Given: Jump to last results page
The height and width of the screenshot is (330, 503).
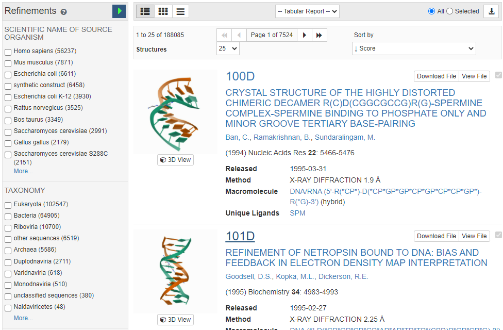Looking at the screenshot, I should (x=319, y=35).
